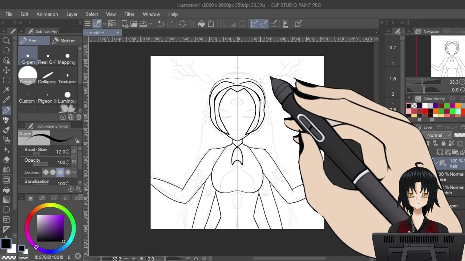Select the weak anti-aliasing option
Image resolution: width=465 pixels, height=261 pixels.
(x=53, y=173)
